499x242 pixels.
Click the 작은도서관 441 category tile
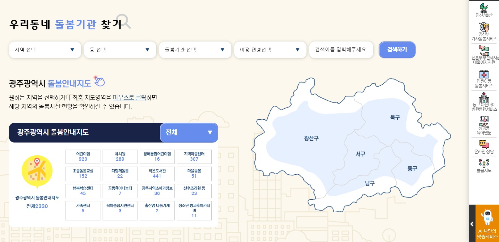pyautogui.click(x=157, y=174)
